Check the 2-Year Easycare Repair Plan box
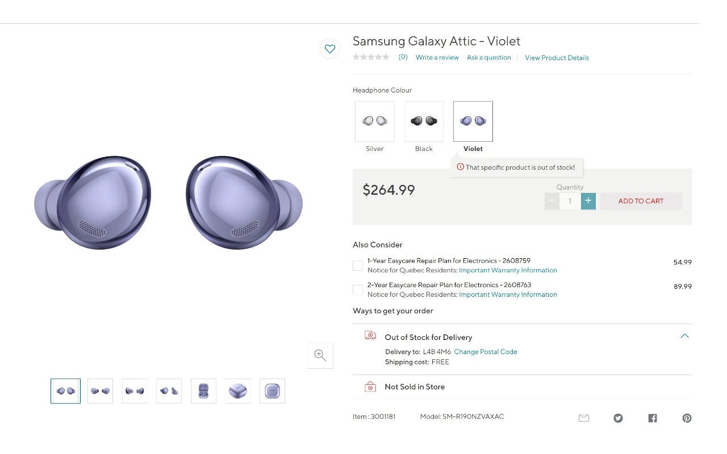This screenshot has width=727, height=454. click(358, 290)
